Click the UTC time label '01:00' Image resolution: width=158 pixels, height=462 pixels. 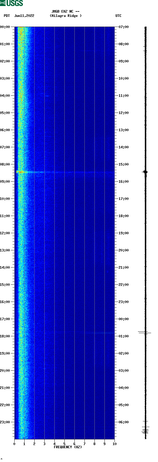[124, 336]
